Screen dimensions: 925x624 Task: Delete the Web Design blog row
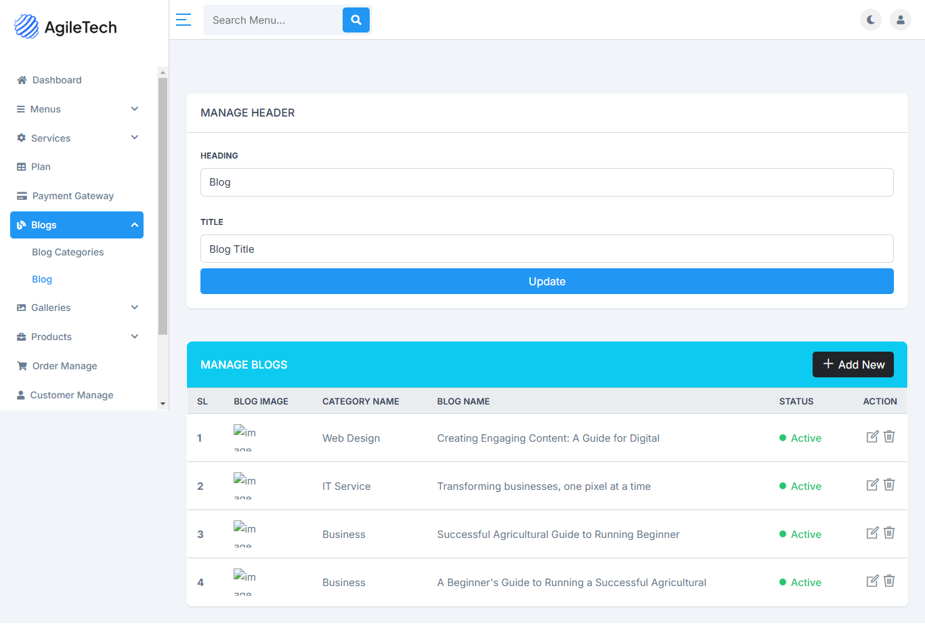click(889, 436)
